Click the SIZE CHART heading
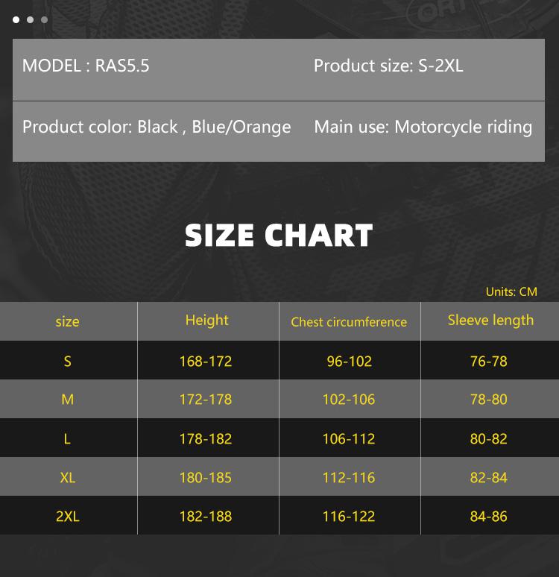The height and width of the screenshot is (577, 559). [279, 236]
